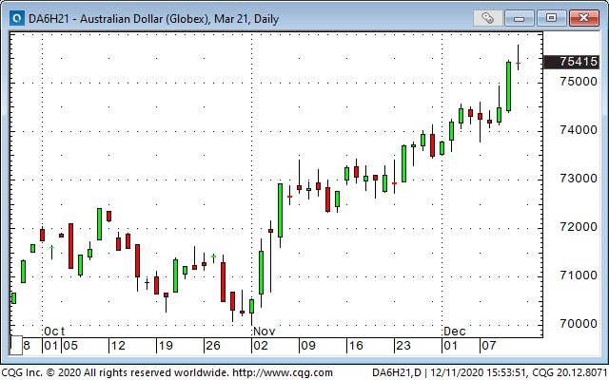Click the 74000 price axis label
The image size is (609, 380).
579,130
